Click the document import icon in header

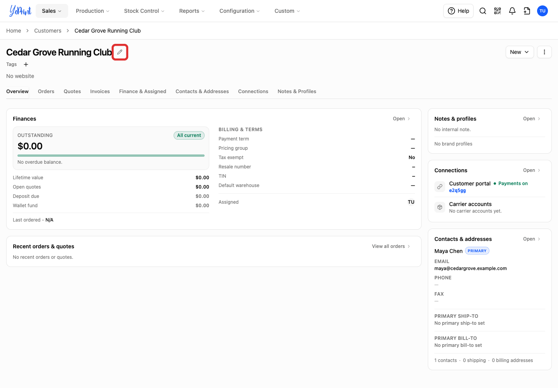(527, 11)
